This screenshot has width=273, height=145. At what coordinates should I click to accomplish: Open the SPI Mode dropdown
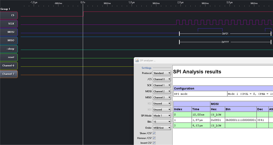[162, 116]
